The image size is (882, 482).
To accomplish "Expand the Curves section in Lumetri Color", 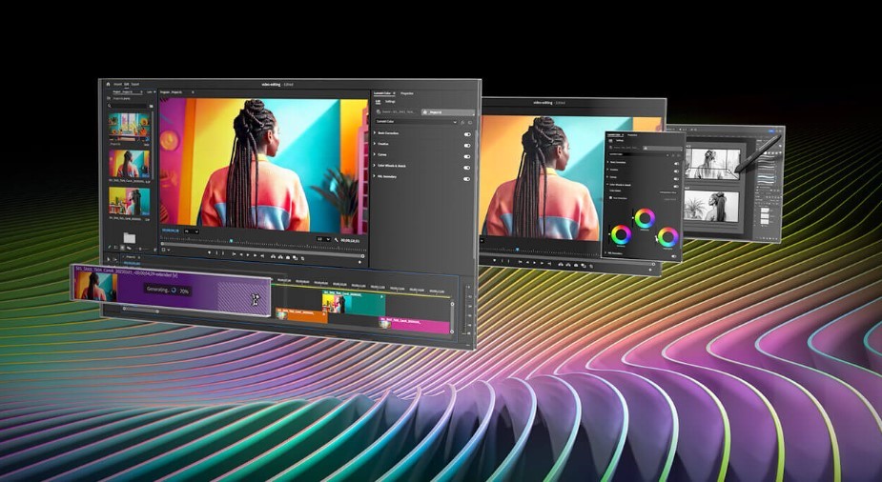I will (x=375, y=156).
